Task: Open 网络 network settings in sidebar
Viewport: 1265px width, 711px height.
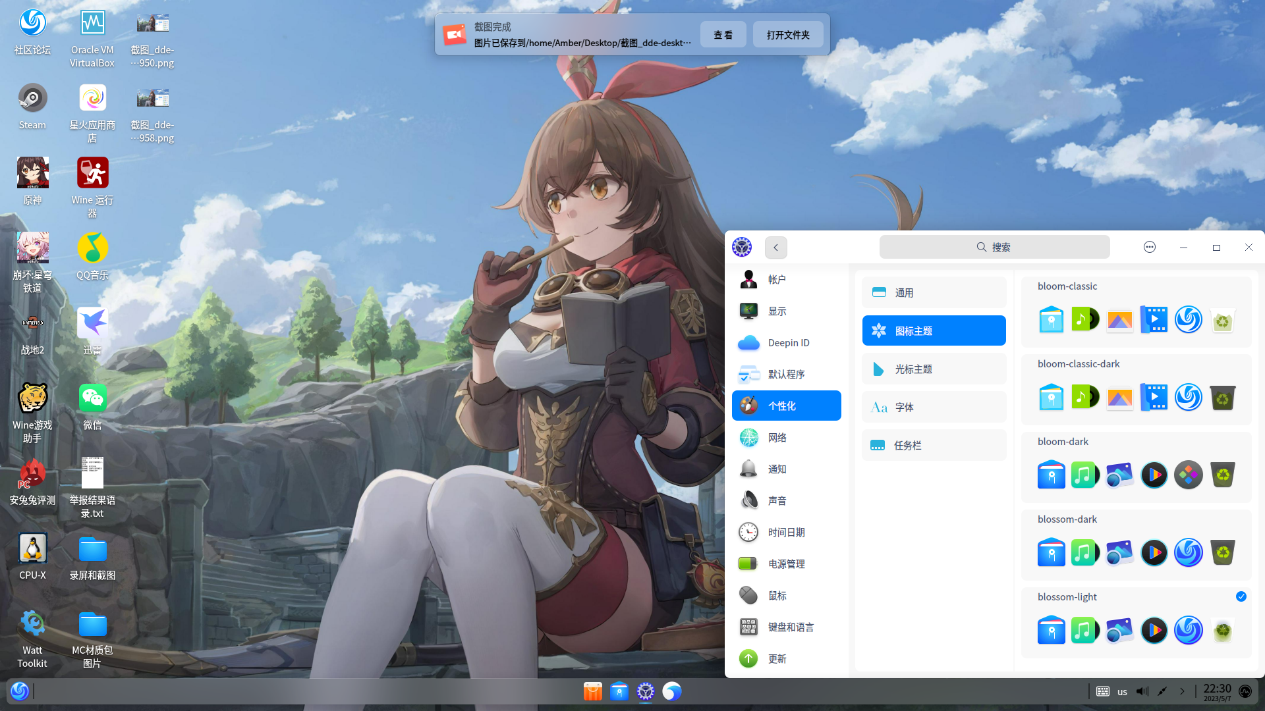Action: (x=777, y=437)
